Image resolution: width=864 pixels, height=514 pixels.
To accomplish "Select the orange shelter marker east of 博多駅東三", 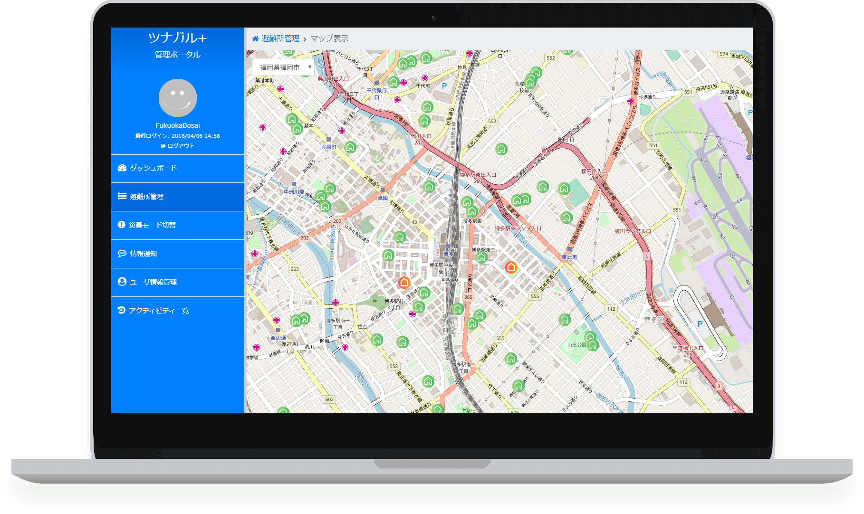I will click(511, 267).
